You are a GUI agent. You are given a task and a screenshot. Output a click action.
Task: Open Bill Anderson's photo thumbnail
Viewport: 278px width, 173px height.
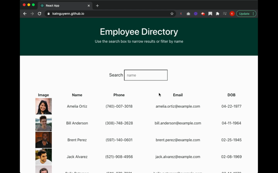coord(43,123)
